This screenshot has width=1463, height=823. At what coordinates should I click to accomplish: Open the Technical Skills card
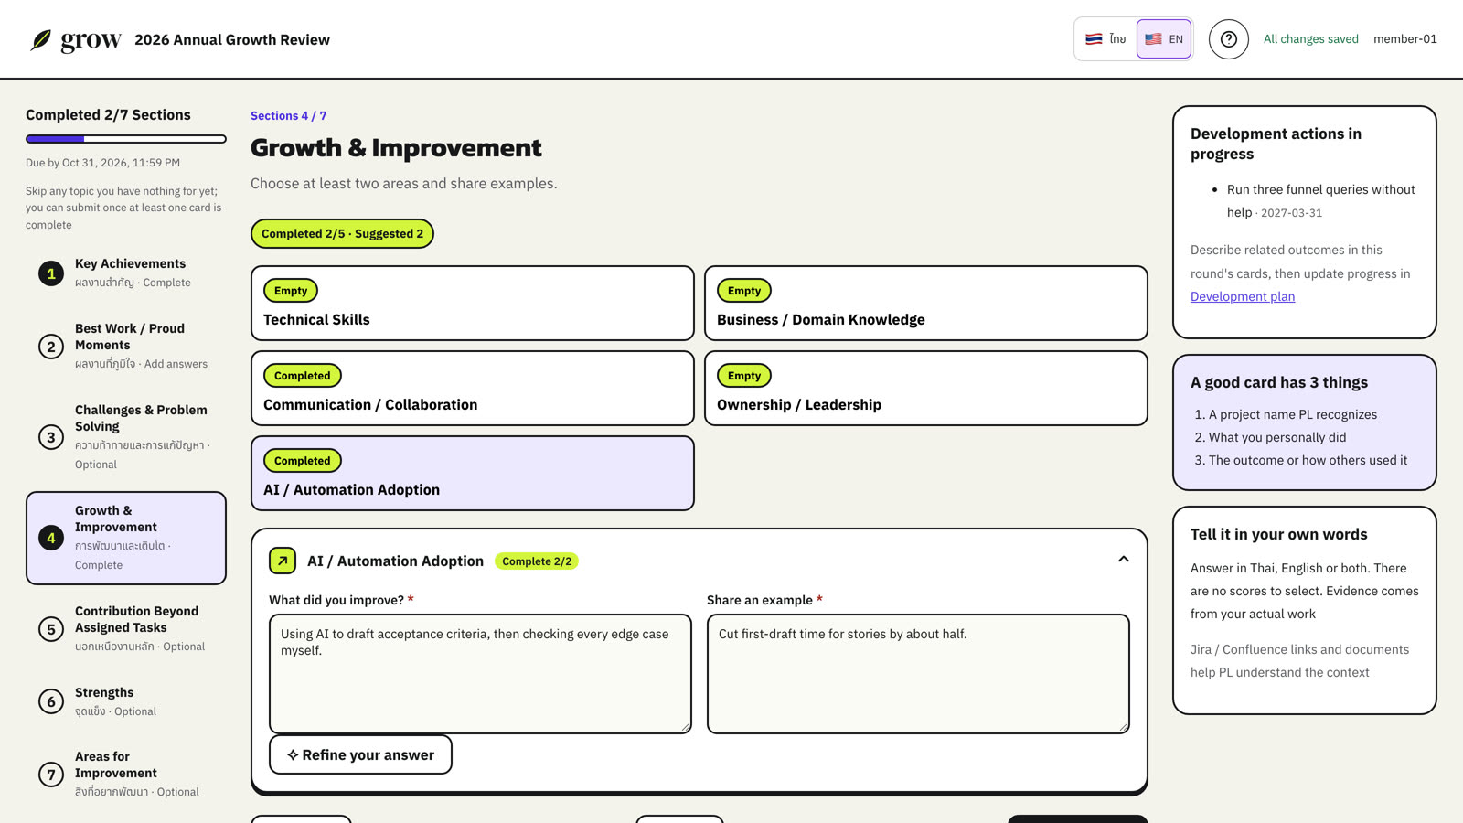473,304
